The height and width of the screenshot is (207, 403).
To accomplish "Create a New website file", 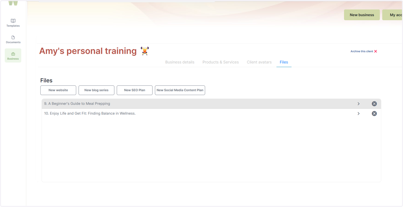I will click(x=58, y=90).
